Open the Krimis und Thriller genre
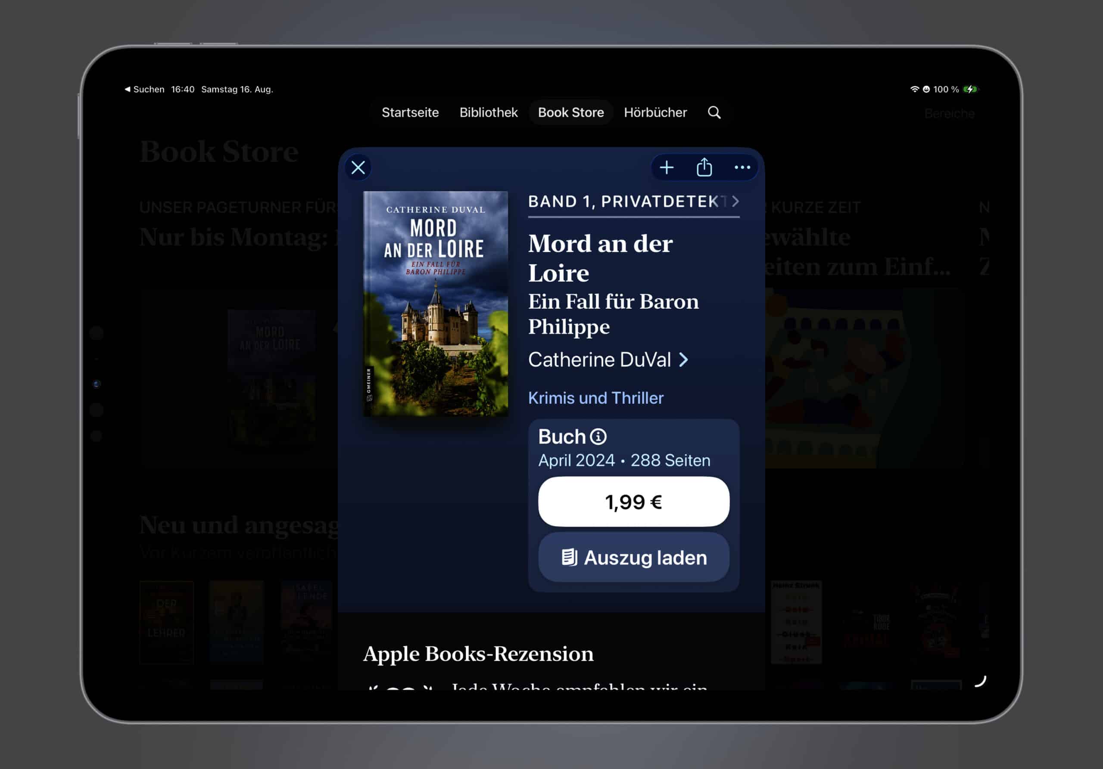This screenshot has height=769, width=1103. (596, 398)
